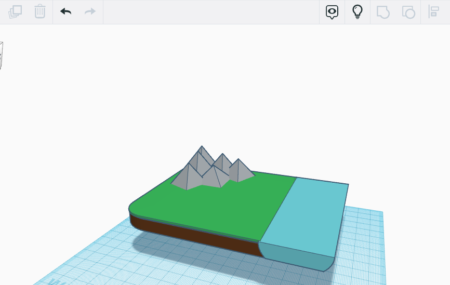Click the Ungroup shapes icon
Viewport: 450px width, 285px height.
[408, 12]
